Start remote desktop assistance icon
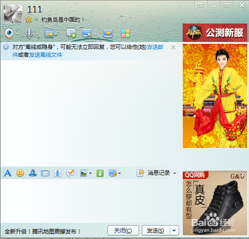The height and width of the screenshot is (239, 249). [x=87, y=33]
